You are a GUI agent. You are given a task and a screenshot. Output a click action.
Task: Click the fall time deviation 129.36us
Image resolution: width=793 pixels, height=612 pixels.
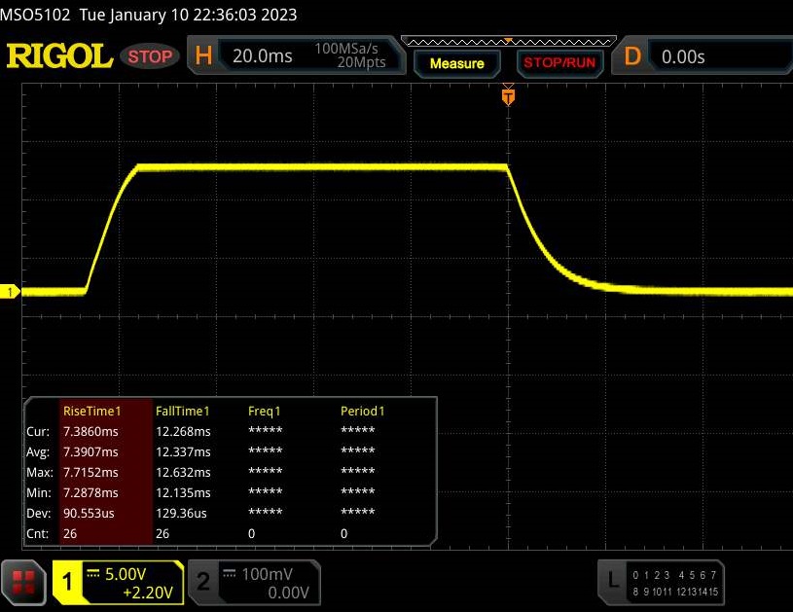(181, 513)
